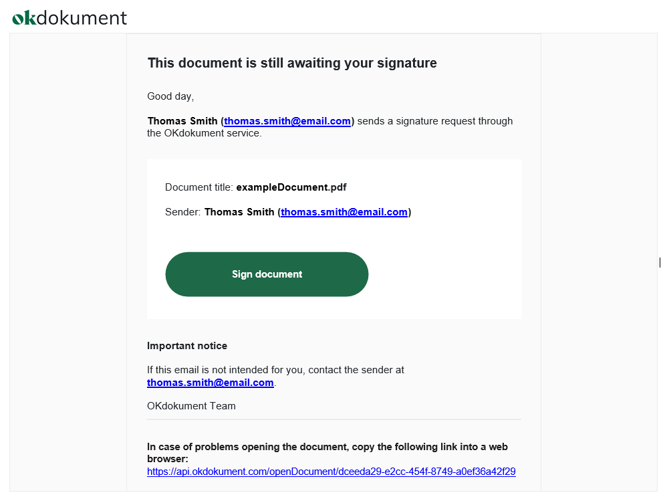Click the 'Important notice' heading
The image size is (661, 503).
187,346
